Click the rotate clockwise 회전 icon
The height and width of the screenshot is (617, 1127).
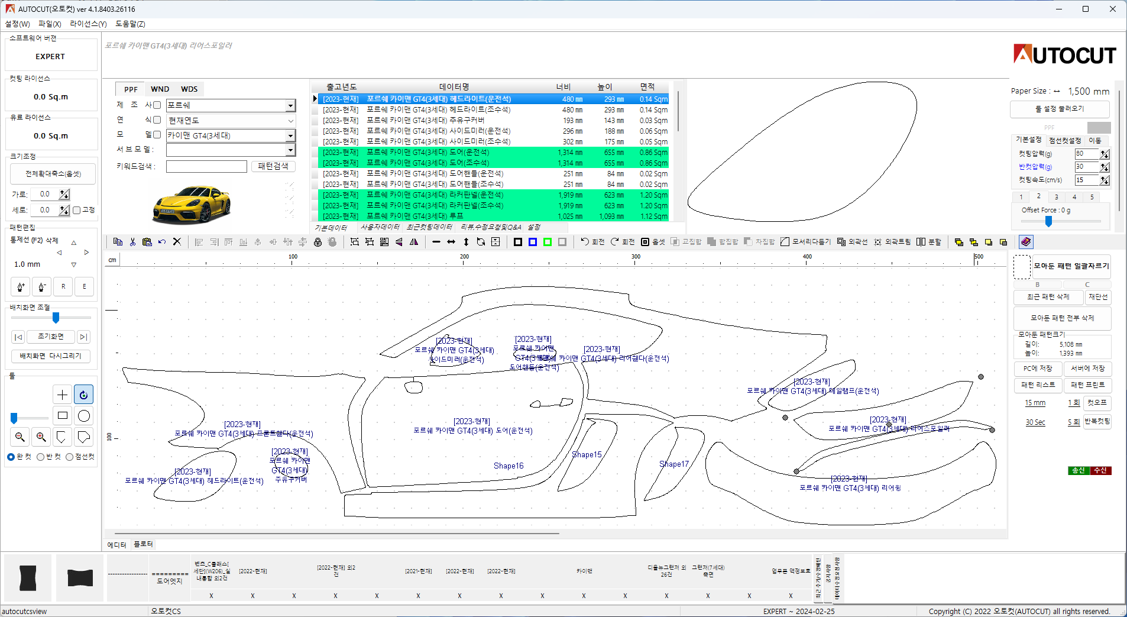[x=623, y=242]
